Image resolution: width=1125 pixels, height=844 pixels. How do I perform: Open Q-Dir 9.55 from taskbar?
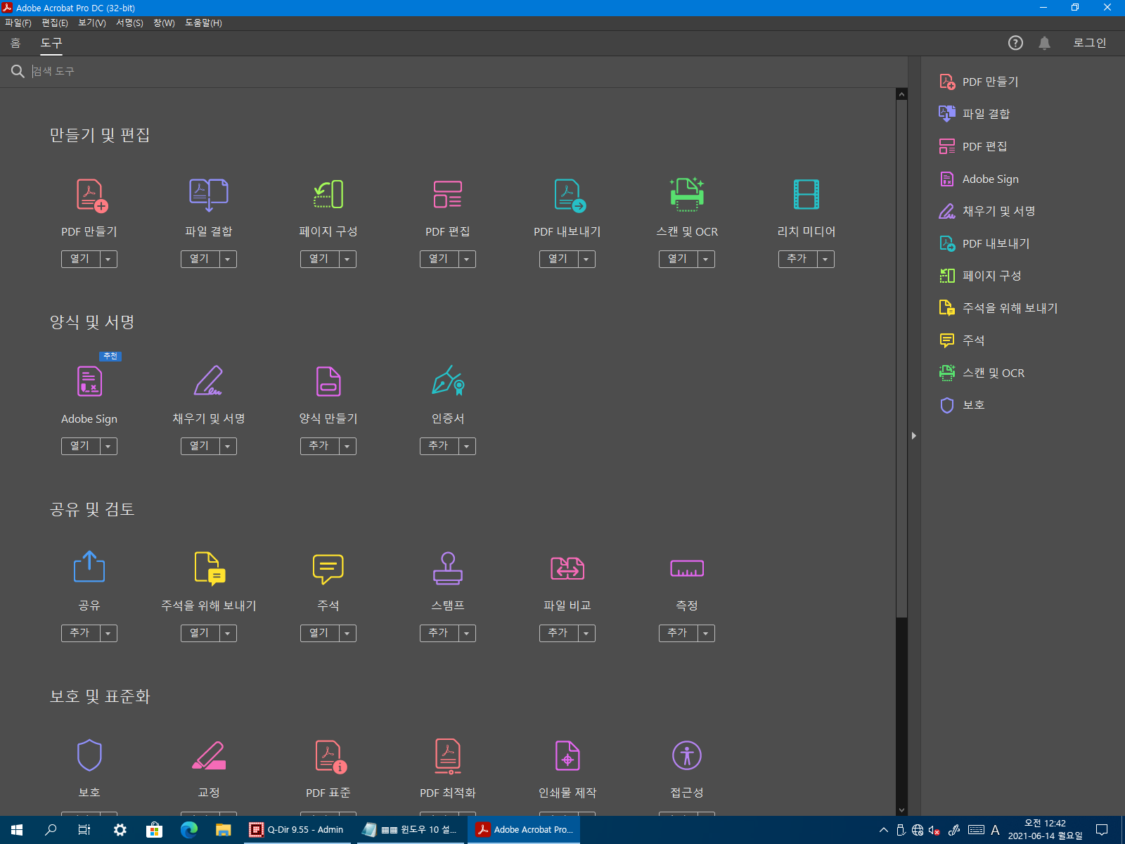(x=297, y=830)
